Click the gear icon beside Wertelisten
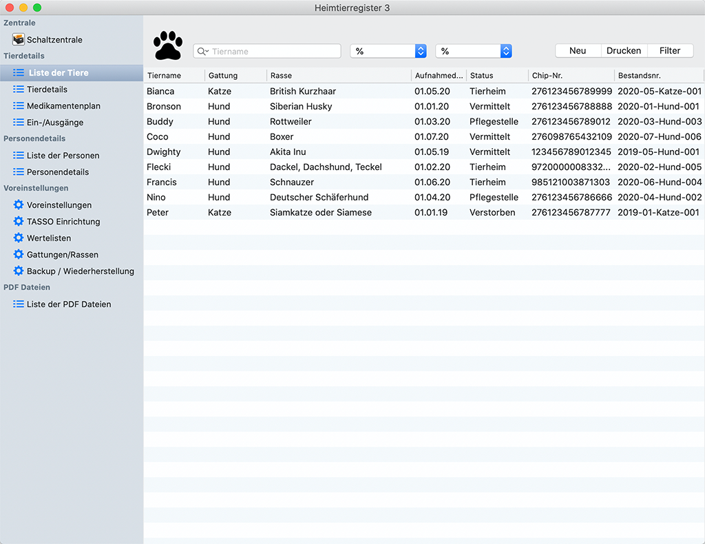The image size is (705, 544). (19, 238)
